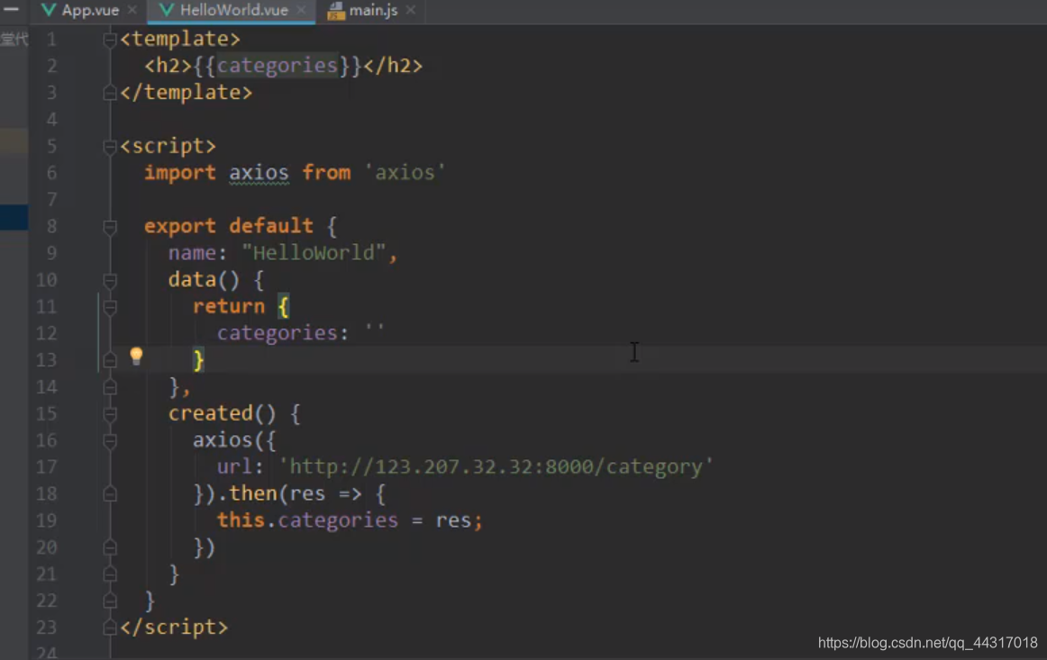The width and height of the screenshot is (1047, 660).
Task: Collapse the template block on line 1
Action: tap(110, 40)
